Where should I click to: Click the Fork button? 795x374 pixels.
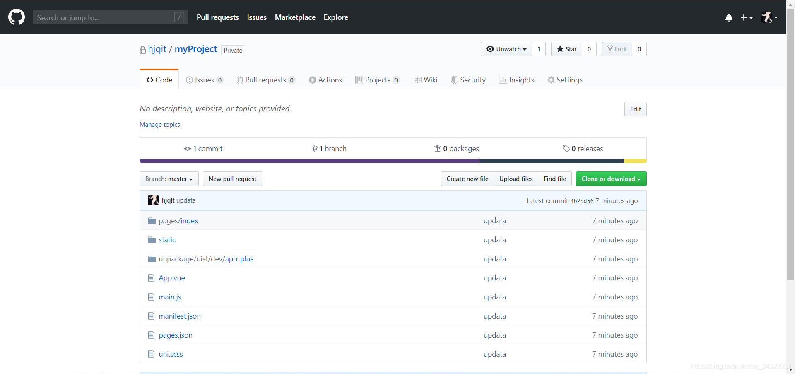point(617,49)
